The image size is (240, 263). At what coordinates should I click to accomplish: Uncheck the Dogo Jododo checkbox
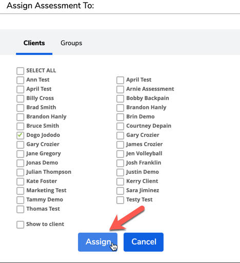[x=20, y=135]
